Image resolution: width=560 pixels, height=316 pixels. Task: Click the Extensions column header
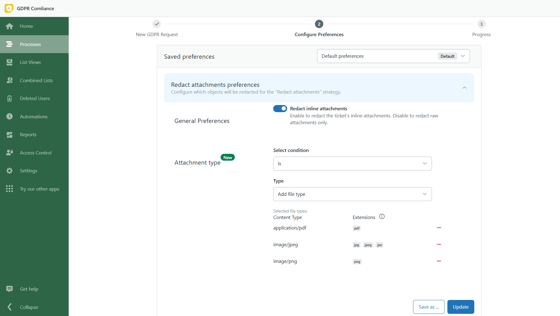[x=364, y=217]
